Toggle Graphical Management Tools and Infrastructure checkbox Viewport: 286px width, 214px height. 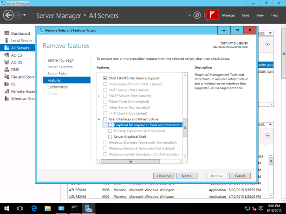coord(110,125)
